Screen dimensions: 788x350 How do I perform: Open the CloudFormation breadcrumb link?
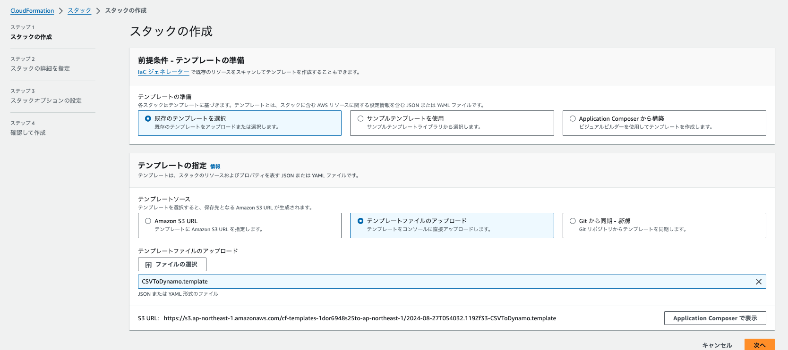pyautogui.click(x=32, y=11)
